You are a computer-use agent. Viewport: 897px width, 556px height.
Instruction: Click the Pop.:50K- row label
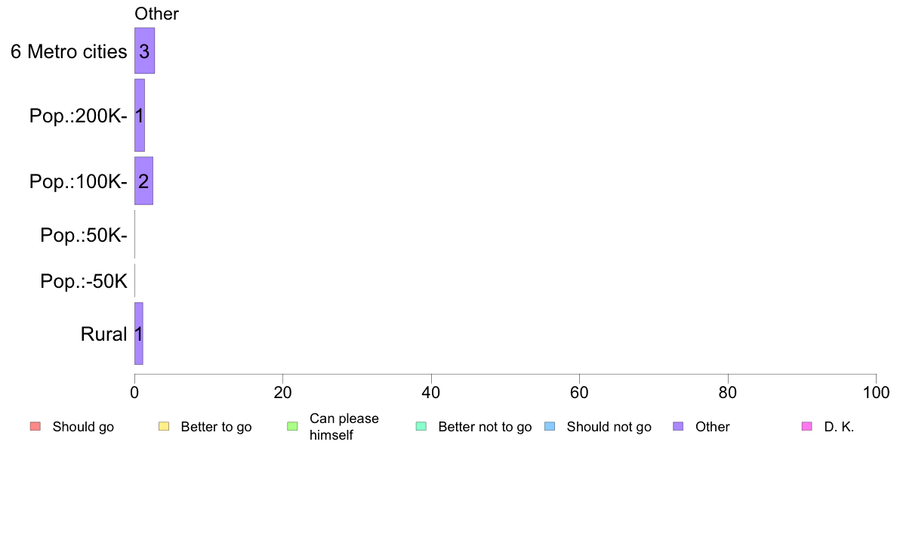(x=84, y=235)
